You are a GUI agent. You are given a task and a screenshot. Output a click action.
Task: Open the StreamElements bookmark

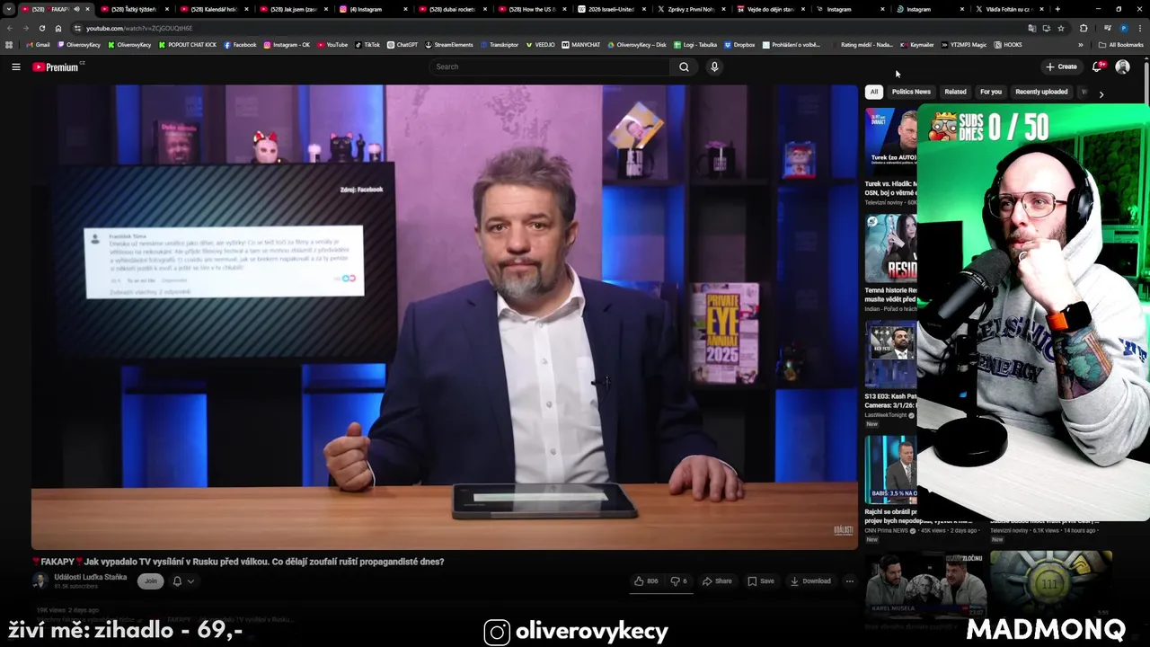coord(449,45)
